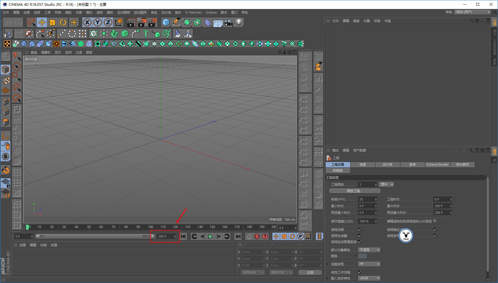The image size is (498, 283).
Task: Open the 文件 menu
Action: (x=6, y=12)
